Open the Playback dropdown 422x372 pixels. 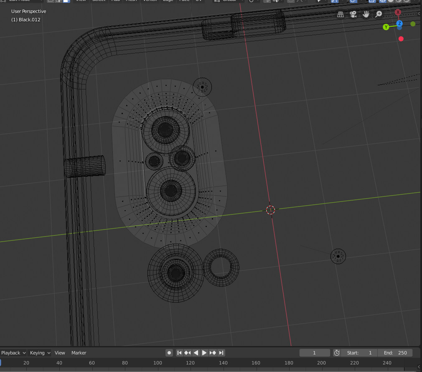(x=13, y=352)
